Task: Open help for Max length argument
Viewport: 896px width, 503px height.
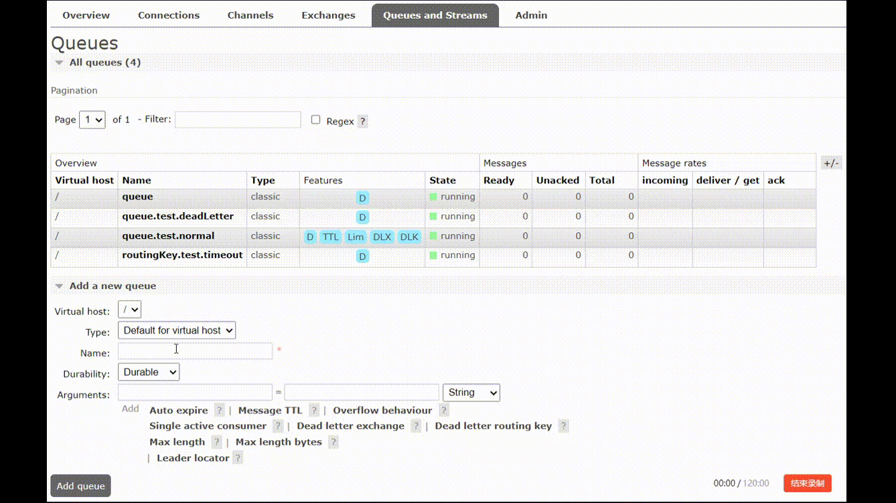Action: click(x=216, y=442)
